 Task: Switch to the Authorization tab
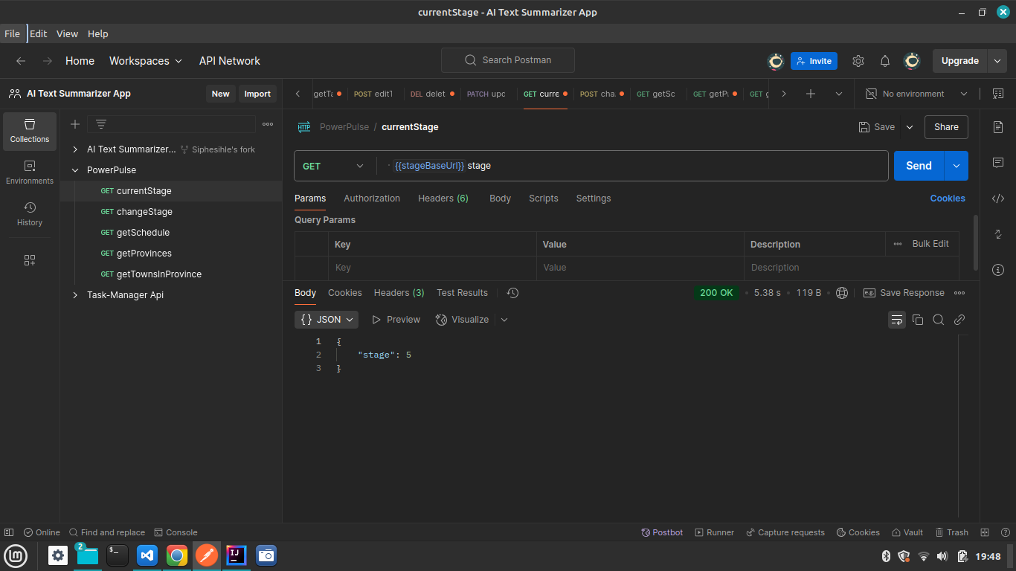pos(372,199)
